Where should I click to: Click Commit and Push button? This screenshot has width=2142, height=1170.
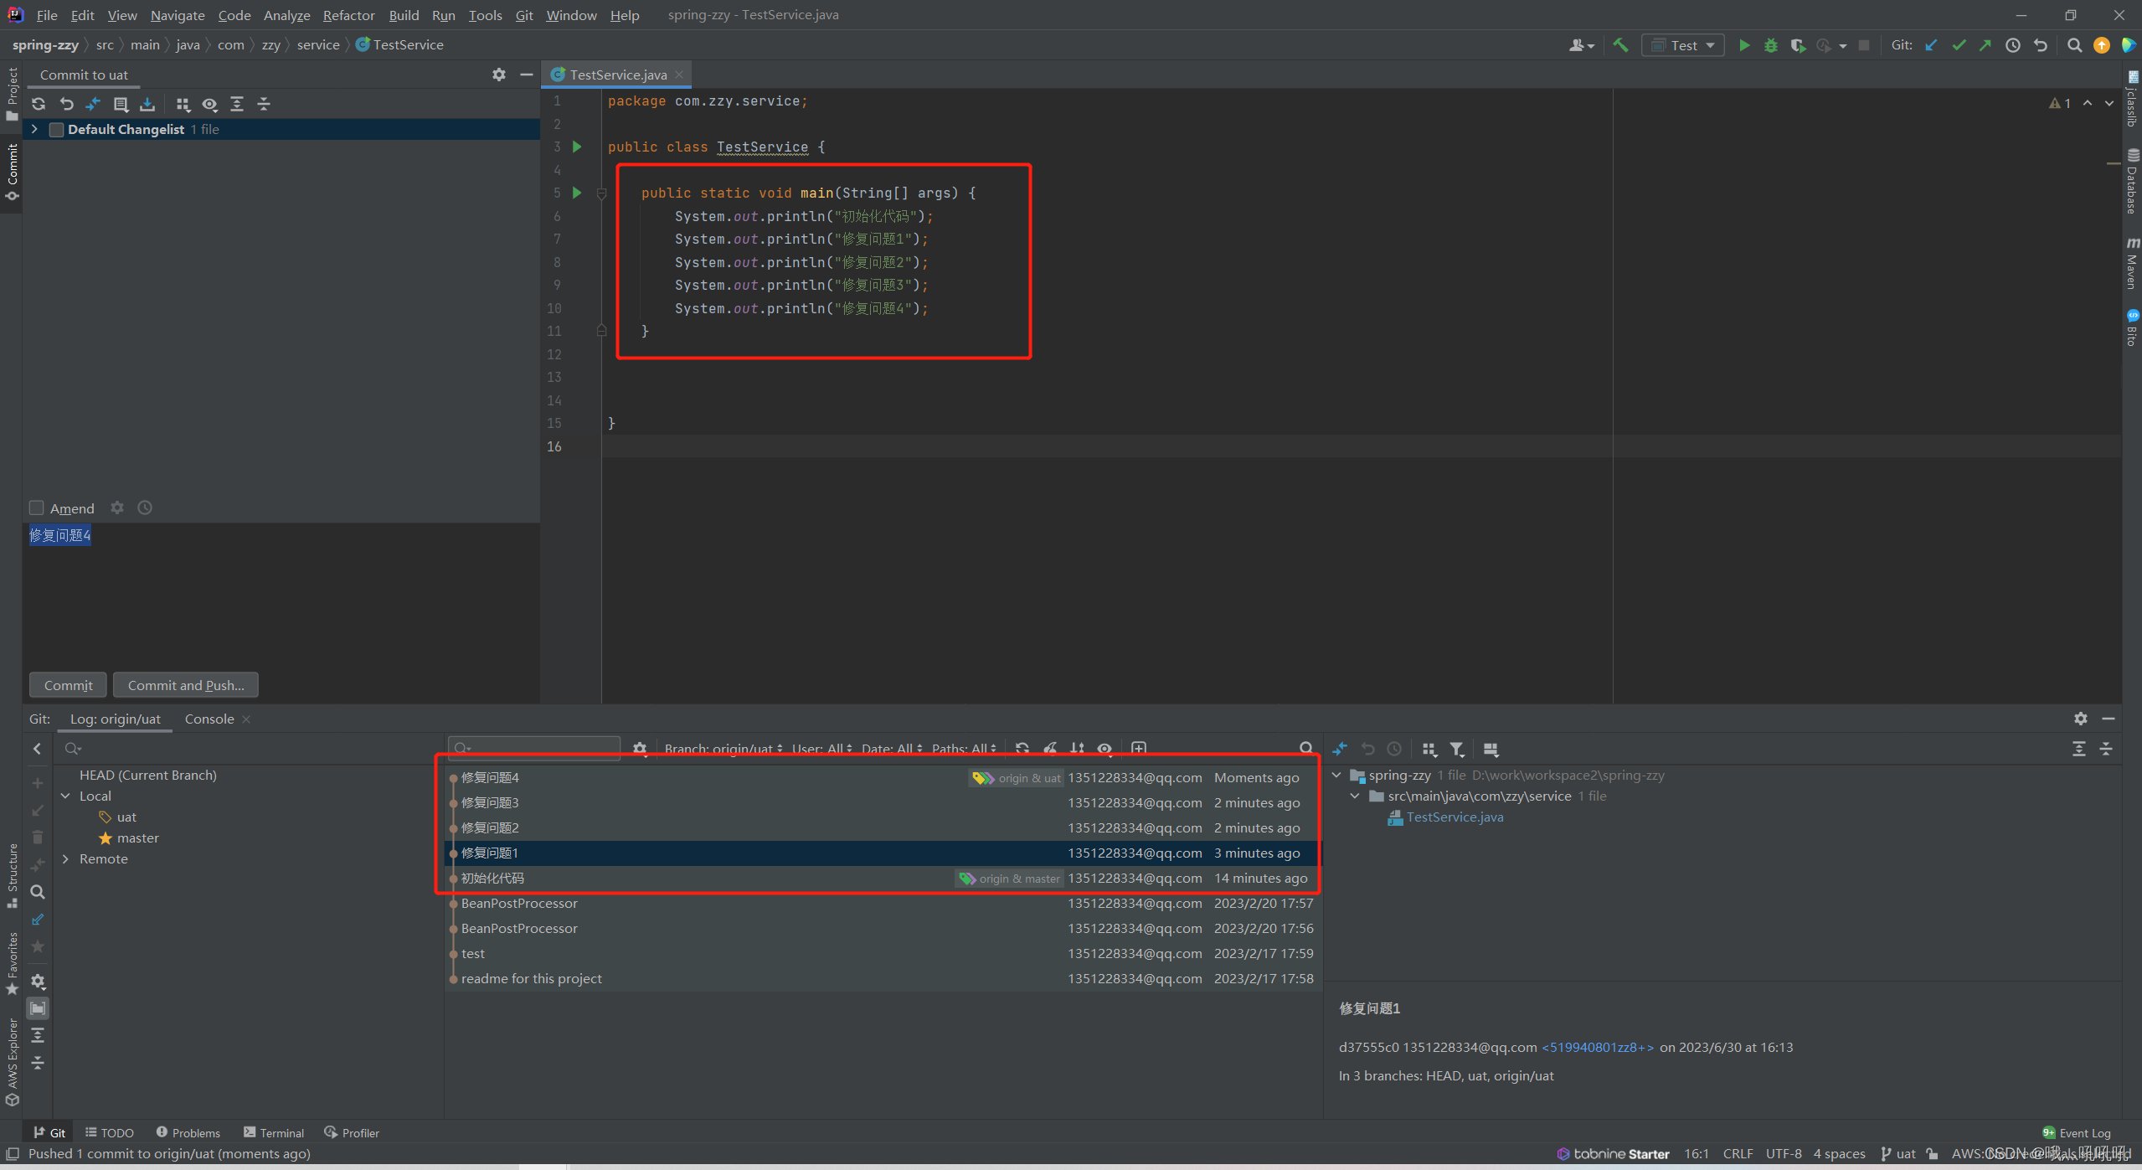pos(186,685)
